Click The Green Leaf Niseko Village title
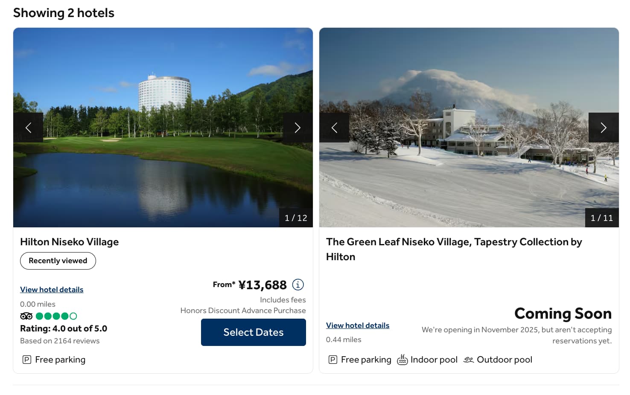Screen dimensions: 630x395 pyautogui.click(x=454, y=242)
